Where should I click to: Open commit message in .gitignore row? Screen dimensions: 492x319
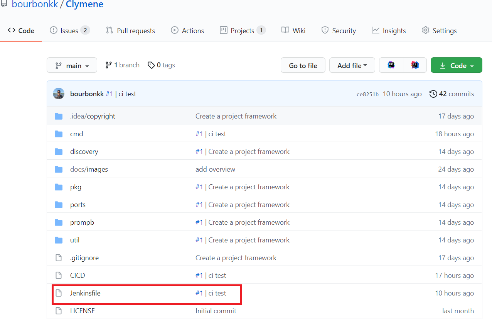(236, 258)
